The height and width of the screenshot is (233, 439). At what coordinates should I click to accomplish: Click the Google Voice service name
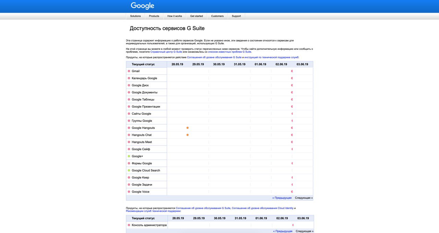[x=141, y=191]
